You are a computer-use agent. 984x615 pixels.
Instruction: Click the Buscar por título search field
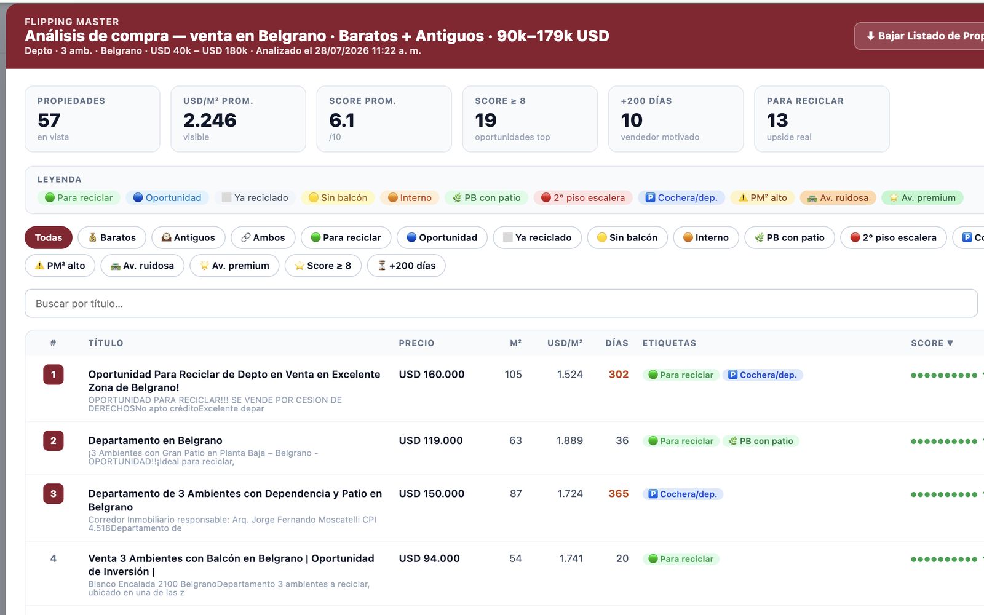[x=501, y=303]
